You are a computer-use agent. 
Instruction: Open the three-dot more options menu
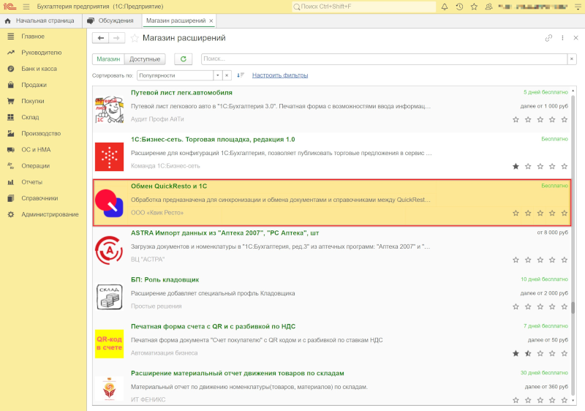click(x=562, y=38)
